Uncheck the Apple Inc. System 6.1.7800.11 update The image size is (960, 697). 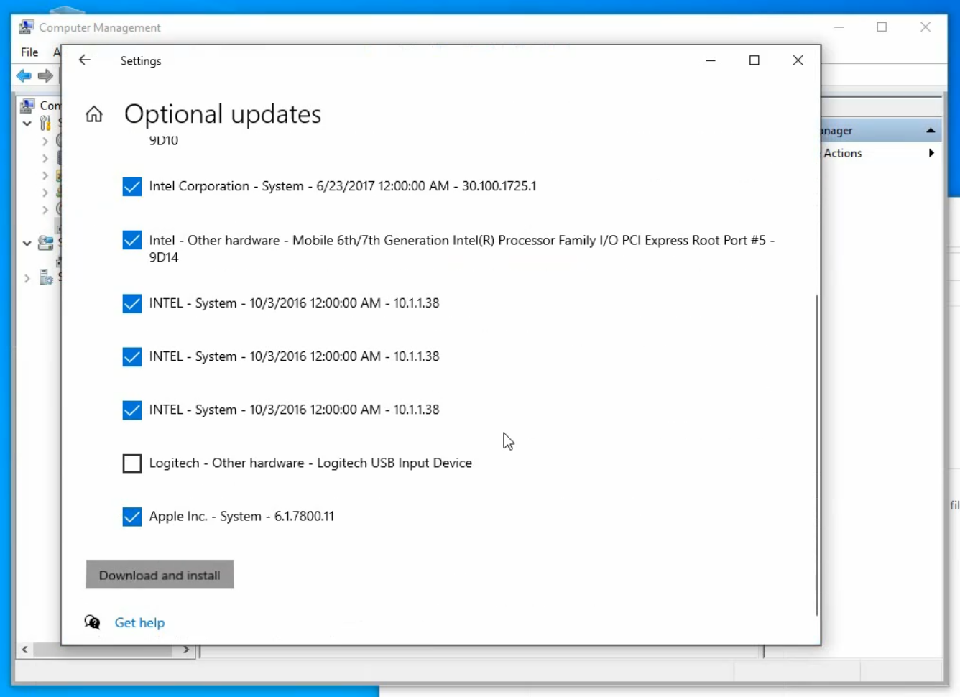[131, 517]
